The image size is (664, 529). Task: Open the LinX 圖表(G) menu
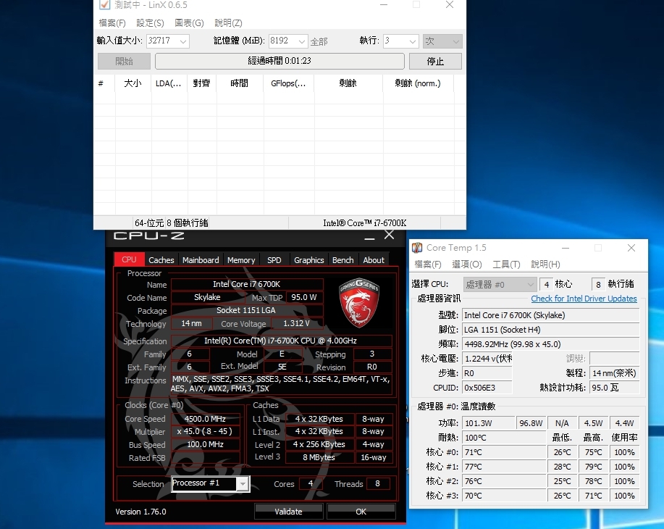189,23
